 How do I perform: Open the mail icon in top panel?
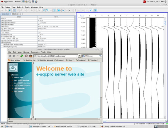coord(26,1)
